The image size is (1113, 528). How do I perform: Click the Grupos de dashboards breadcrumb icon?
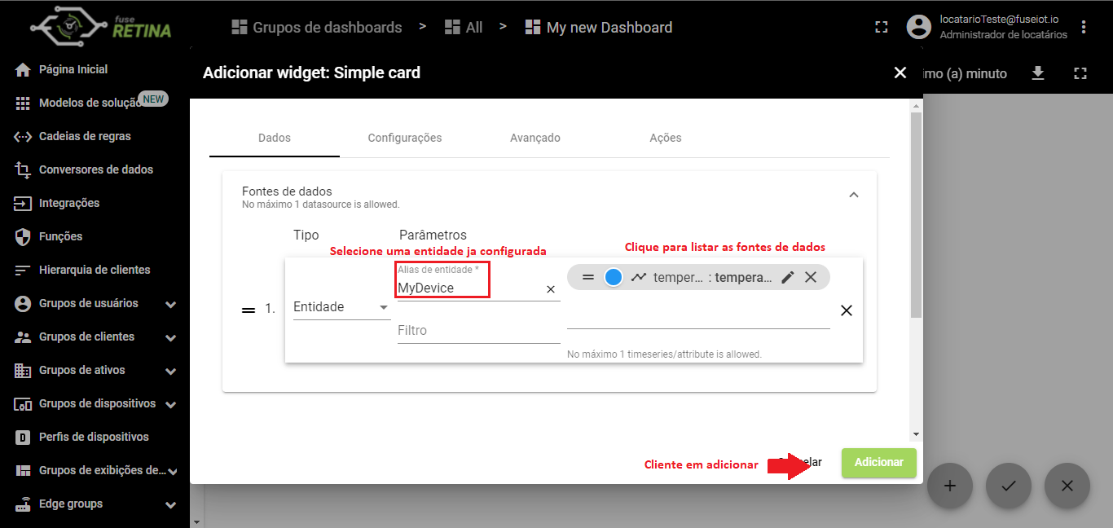coord(240,27)
